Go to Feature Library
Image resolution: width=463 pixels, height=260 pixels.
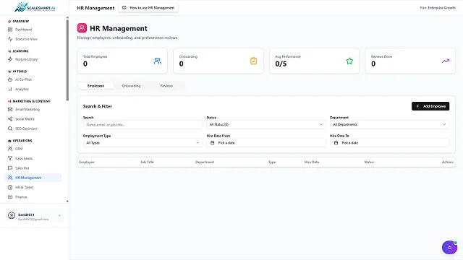pyautogui.click(x=33, y=59)
